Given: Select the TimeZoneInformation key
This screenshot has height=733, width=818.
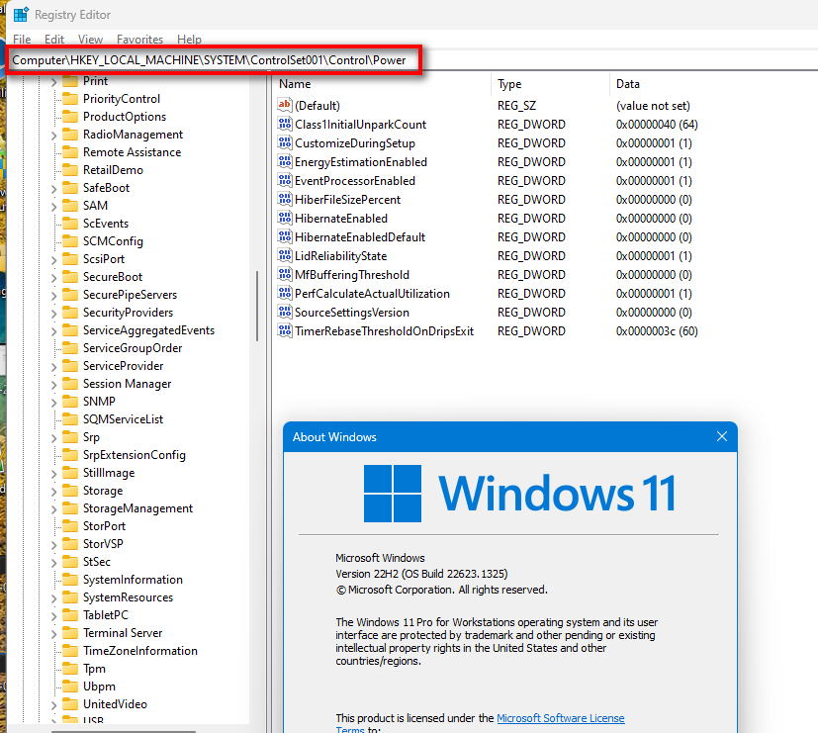Looking at the screenshot, I should pyautogui.click(x=140, y=651).
